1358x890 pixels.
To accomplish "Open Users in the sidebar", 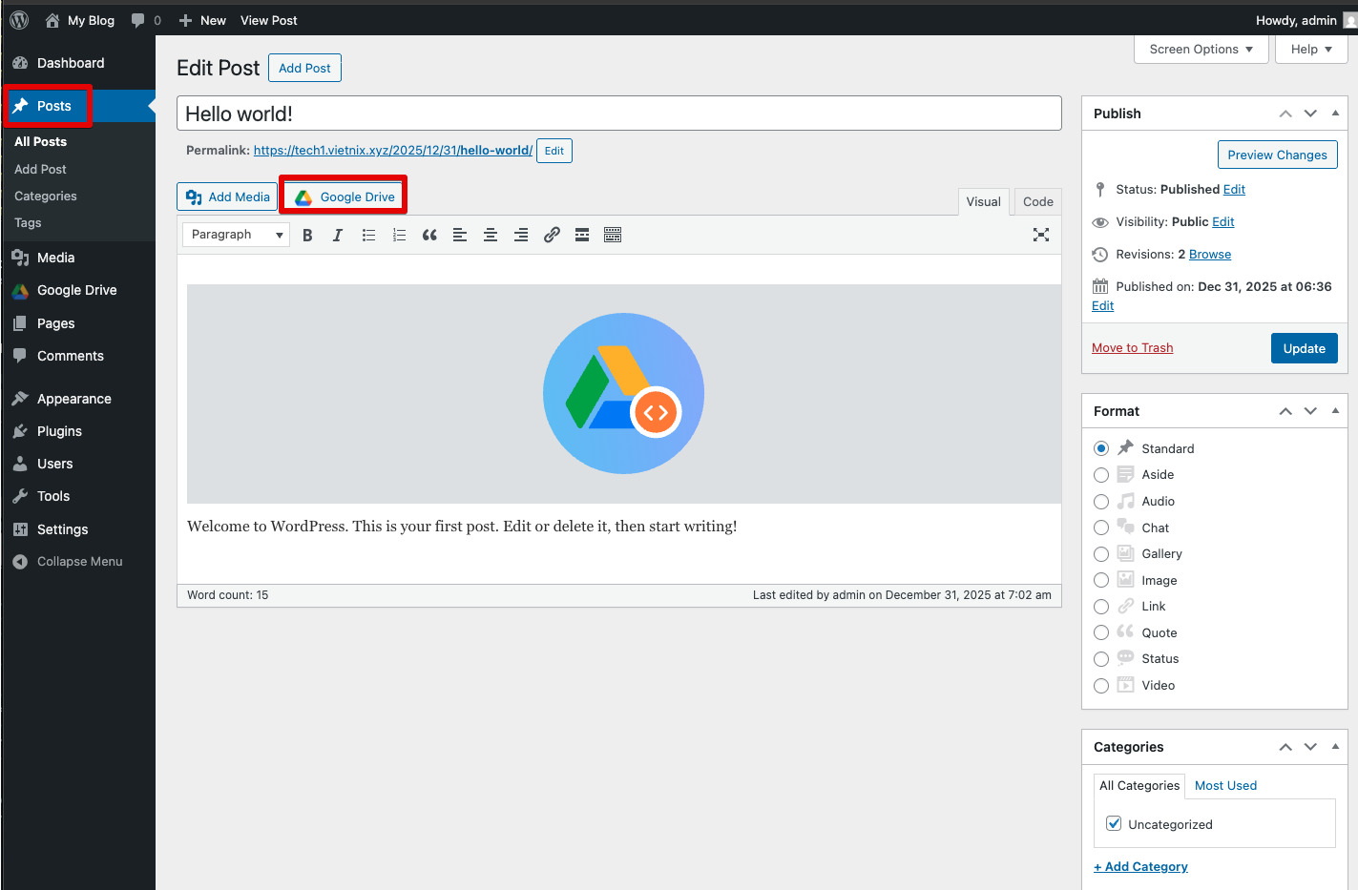I will (x=78, y=464).
